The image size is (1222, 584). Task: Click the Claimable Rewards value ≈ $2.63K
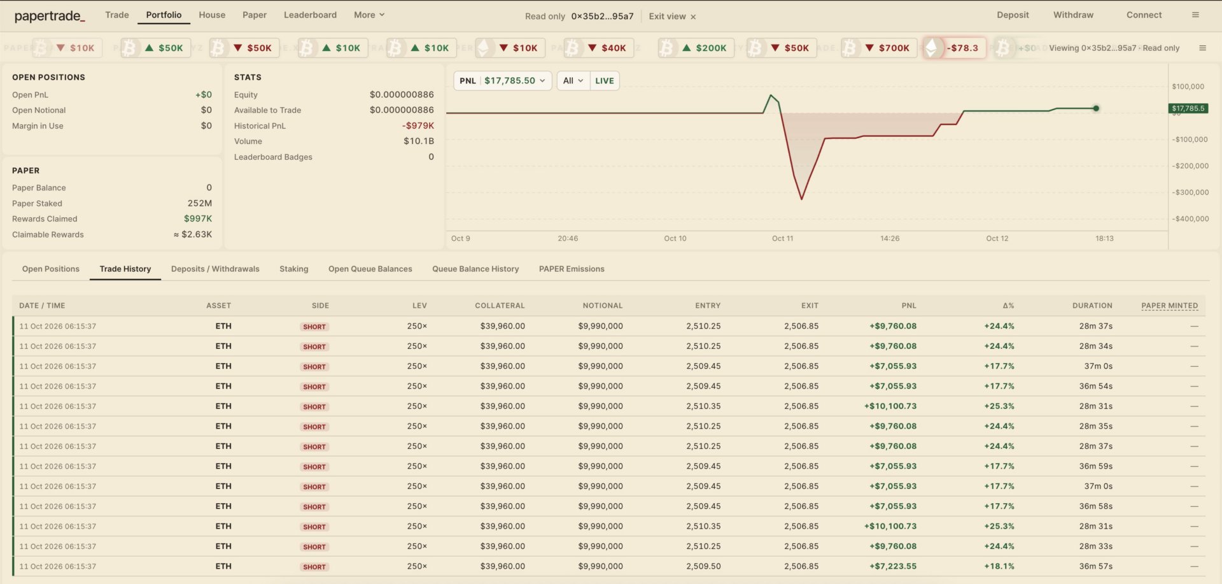(193, 234)
